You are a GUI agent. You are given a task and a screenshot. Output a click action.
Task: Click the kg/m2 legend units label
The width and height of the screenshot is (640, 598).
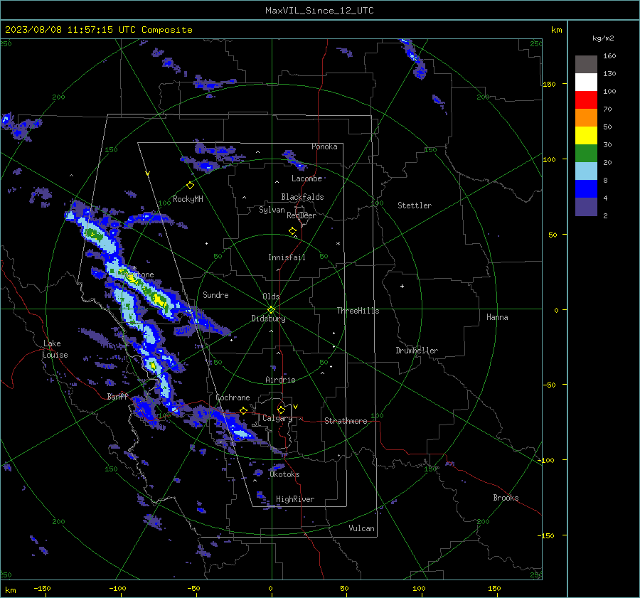(x=603, y=38)
